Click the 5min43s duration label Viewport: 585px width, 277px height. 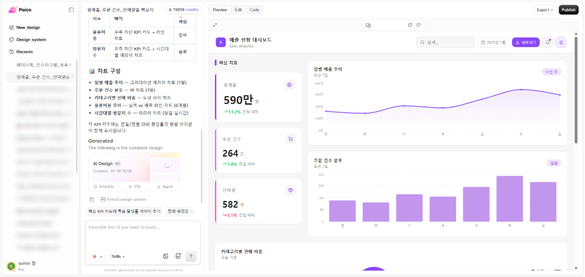coord(104,186)
